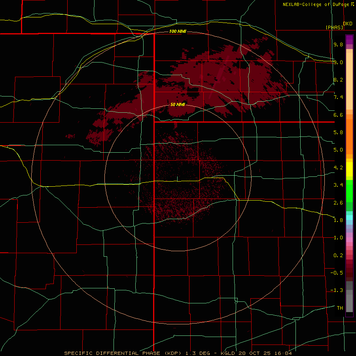This screenshot has width=356, height=356.
Task: Pick the bright yellow color bar segment
Action: (349, 169)
